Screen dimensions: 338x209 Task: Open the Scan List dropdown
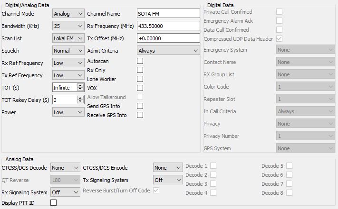68,38
